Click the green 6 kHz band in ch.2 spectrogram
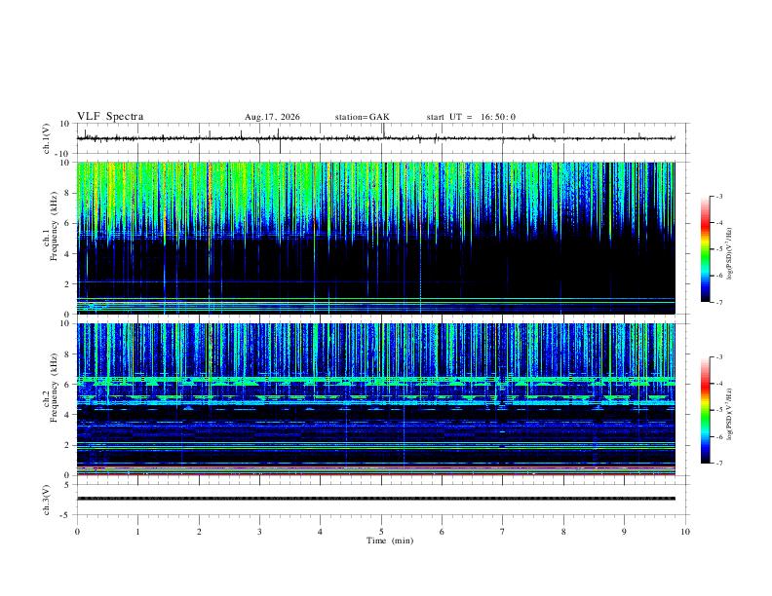The height and width of the screenshot is (596, 772). pyautogui.click(x=375, y=380)
